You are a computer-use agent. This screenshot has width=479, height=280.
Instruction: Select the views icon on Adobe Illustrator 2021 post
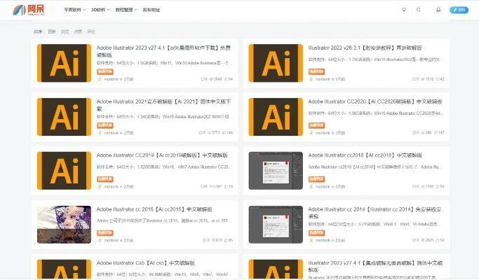[209, 133]
